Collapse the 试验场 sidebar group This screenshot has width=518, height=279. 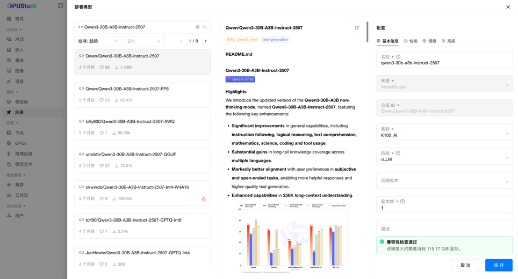coord(14,30)
